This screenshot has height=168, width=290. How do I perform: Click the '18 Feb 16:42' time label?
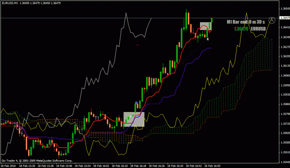point(194,166)
